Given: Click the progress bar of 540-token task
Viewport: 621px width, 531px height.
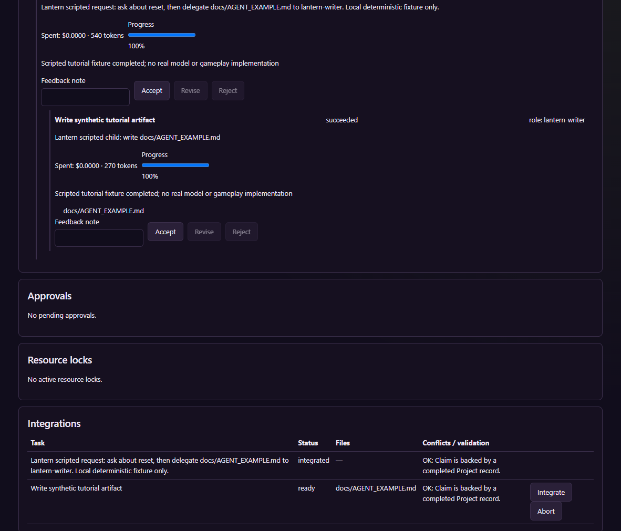Looking at the screenshot, I should click(162, 35).
